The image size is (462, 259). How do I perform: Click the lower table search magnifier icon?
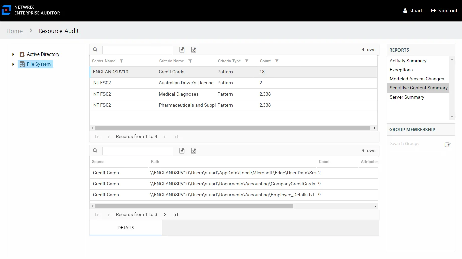(95, 151)
